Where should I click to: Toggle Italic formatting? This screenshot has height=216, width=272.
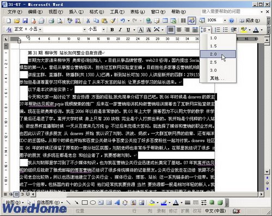(x=120, y=29)
